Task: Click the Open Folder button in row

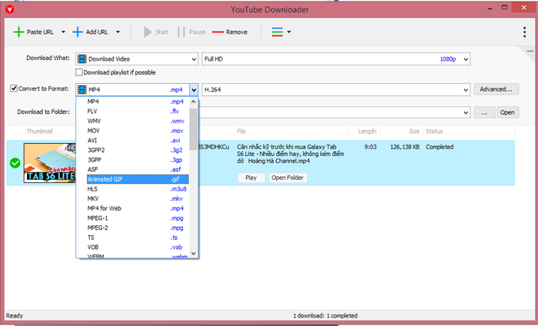Action: pyautogui.click(x=287, y=178)
